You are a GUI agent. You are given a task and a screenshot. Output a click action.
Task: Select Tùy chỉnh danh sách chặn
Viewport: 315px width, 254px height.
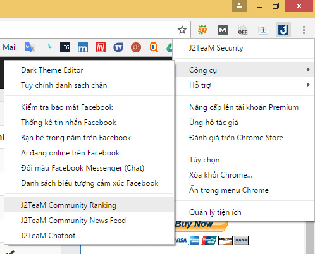point(89,85)
